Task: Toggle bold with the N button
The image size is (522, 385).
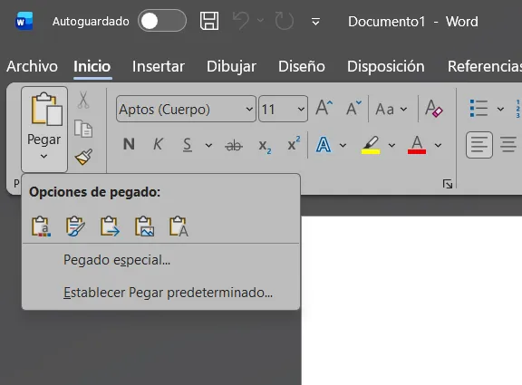Action: [x=129, y=145]
